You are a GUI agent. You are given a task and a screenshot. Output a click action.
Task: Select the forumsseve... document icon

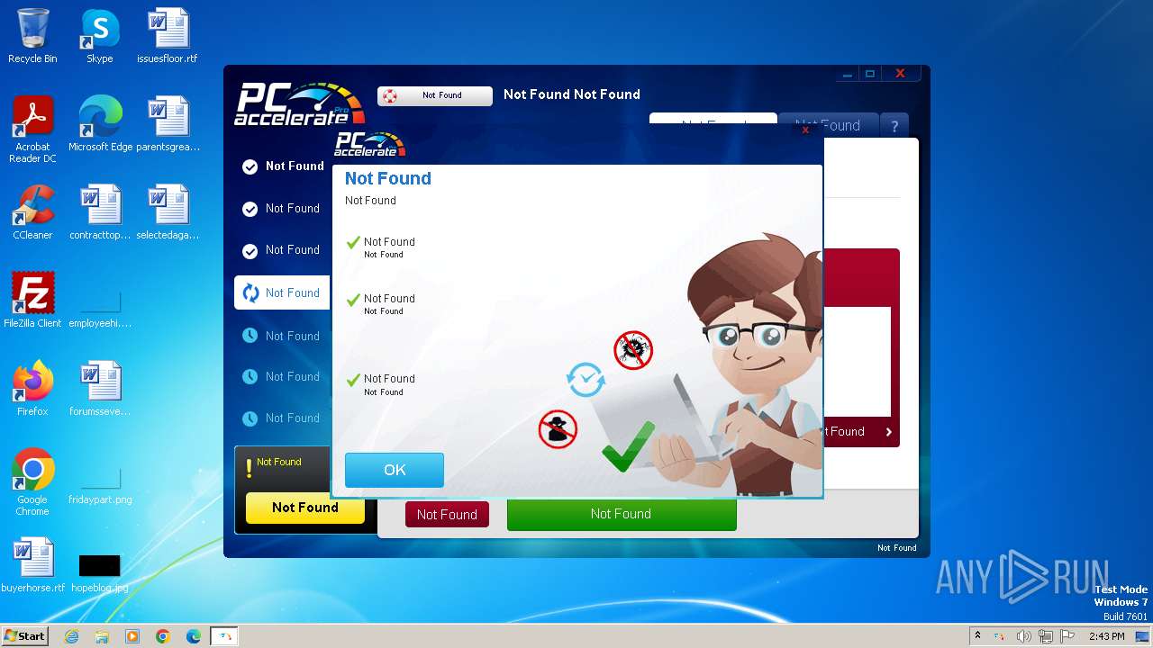100,389
